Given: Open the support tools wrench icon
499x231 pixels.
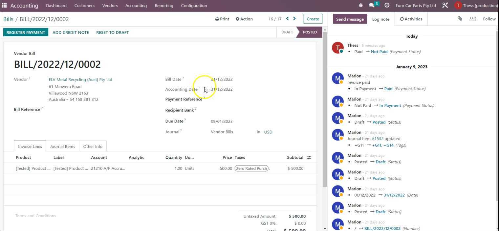Looking at the screenshot, I should (445, 5).
